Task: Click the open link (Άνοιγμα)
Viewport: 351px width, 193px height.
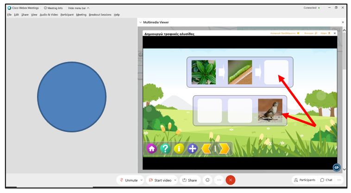Action: 311,33
